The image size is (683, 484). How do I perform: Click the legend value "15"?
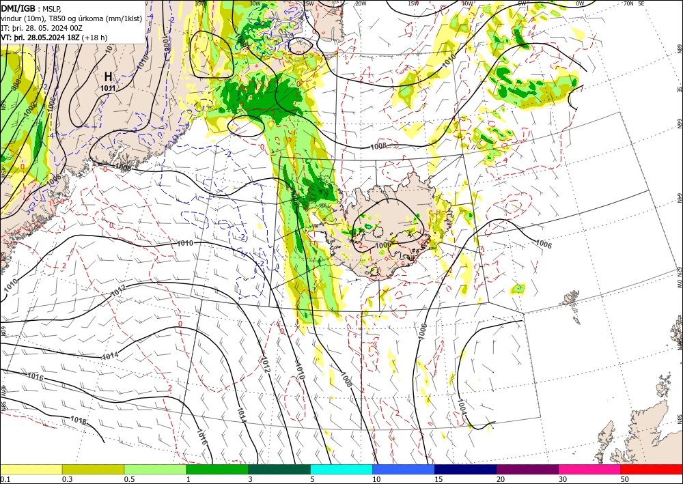tap(438, 479)
